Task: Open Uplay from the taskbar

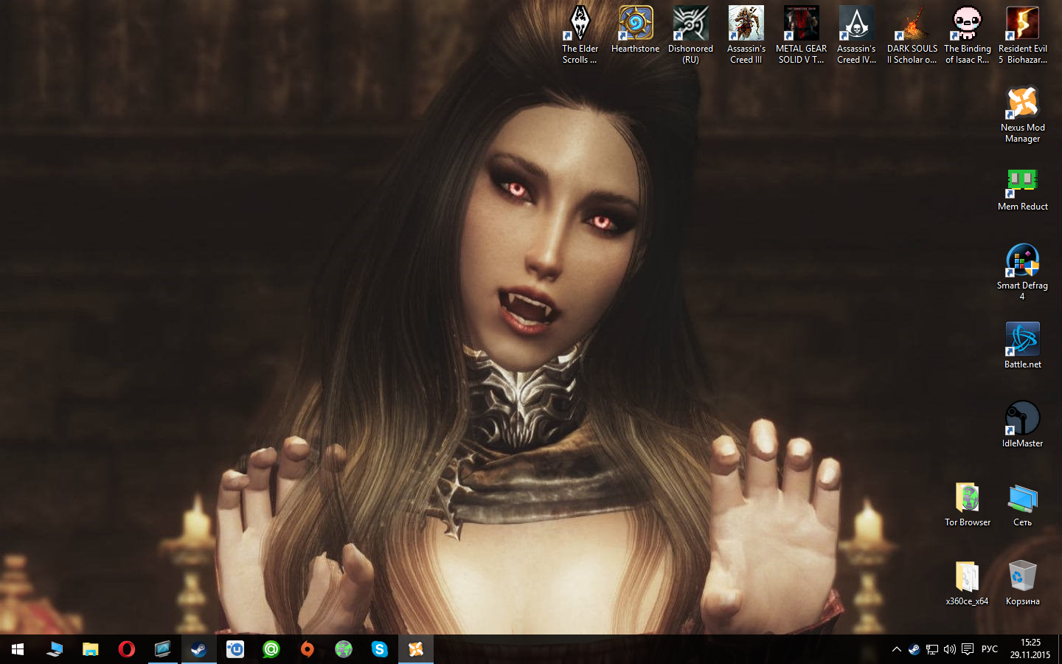Action: [x=235, y=649]
